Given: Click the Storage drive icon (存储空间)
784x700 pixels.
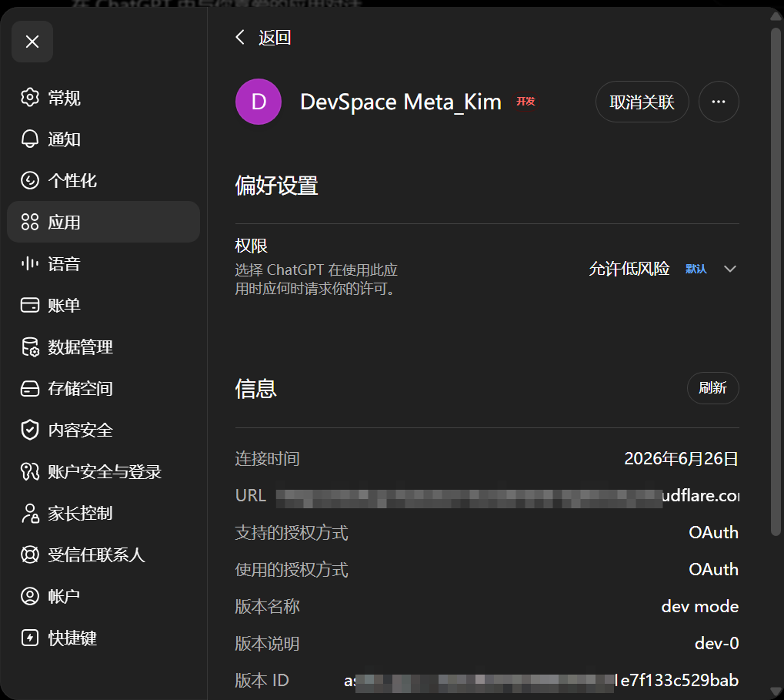Looking at the screenshot, I should (30, 388).
